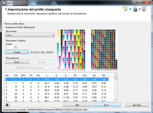This screenshot has height=113, width=153.
Task: Click the blue arrow after first step icon
Action: [131, 9]
